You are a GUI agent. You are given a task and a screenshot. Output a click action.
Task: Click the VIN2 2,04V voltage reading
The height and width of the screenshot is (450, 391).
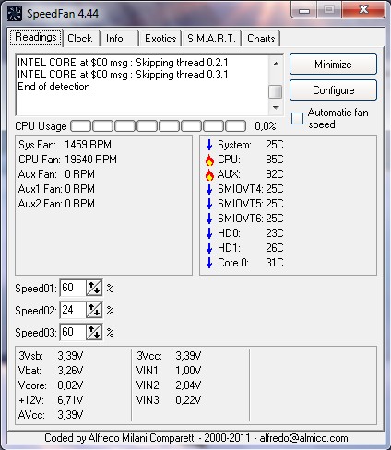pyautogui.click(x=169, y=385)
